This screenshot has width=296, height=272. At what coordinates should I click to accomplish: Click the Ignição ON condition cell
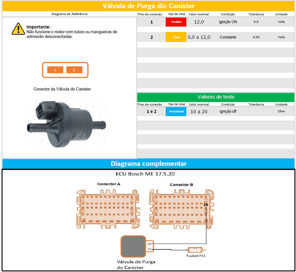[x=228, y=22]
